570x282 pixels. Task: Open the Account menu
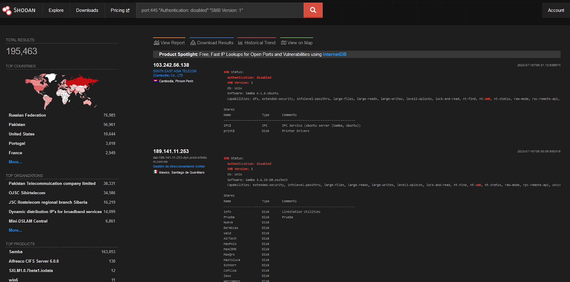556,10
